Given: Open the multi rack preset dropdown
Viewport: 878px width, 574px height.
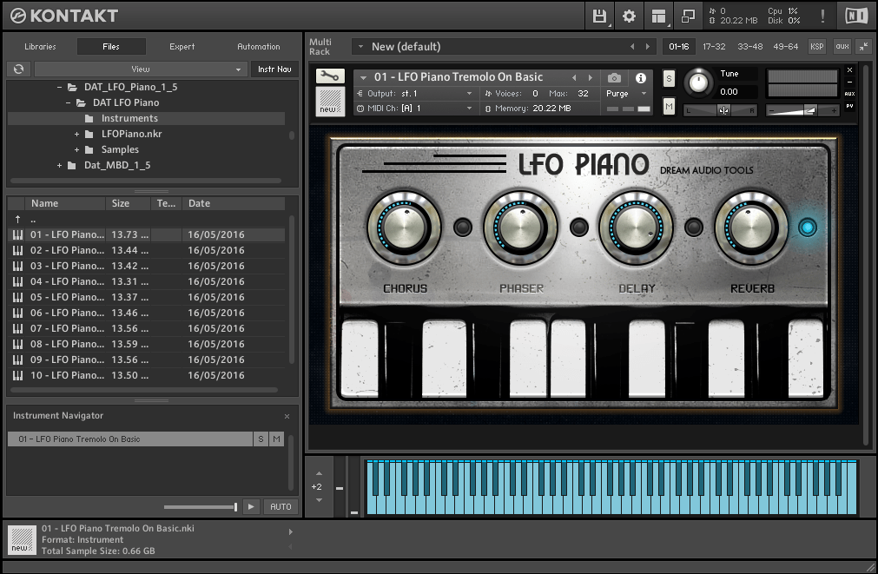Looking at the screenshot, I should coord(361,47).
